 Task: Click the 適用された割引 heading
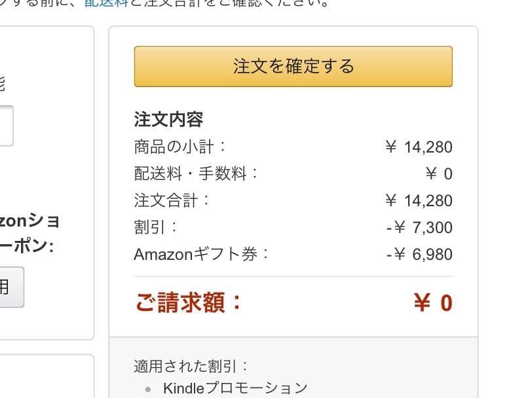click(191, 366)
